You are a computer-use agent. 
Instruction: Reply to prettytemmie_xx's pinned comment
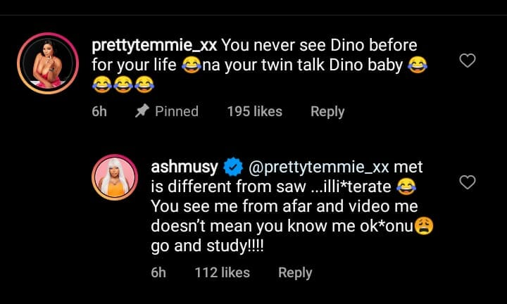point(327,111)
